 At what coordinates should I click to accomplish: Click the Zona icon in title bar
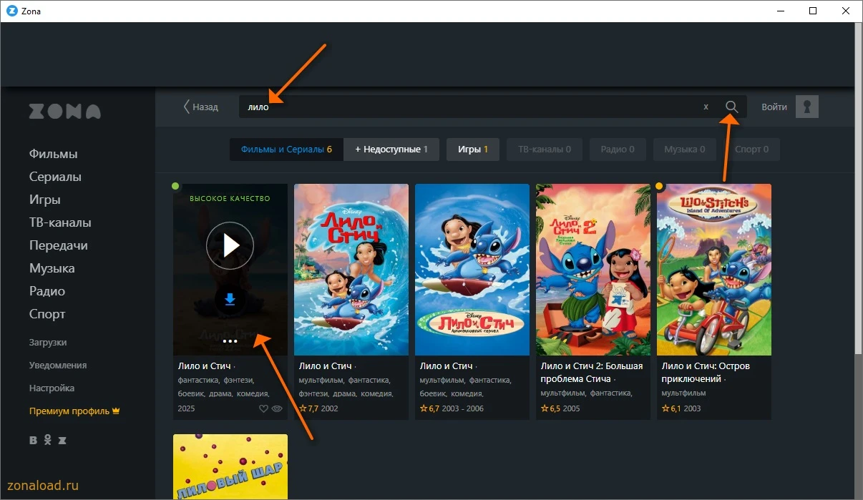(11, 11)
